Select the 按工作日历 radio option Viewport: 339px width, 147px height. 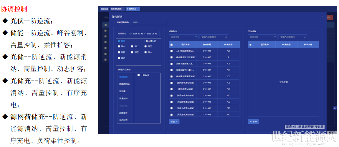point(144,41)
